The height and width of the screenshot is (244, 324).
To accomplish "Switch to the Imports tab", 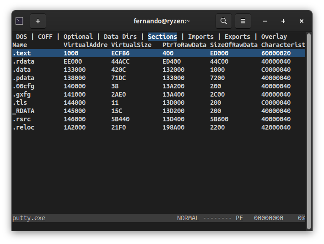I will click(200, 37).
